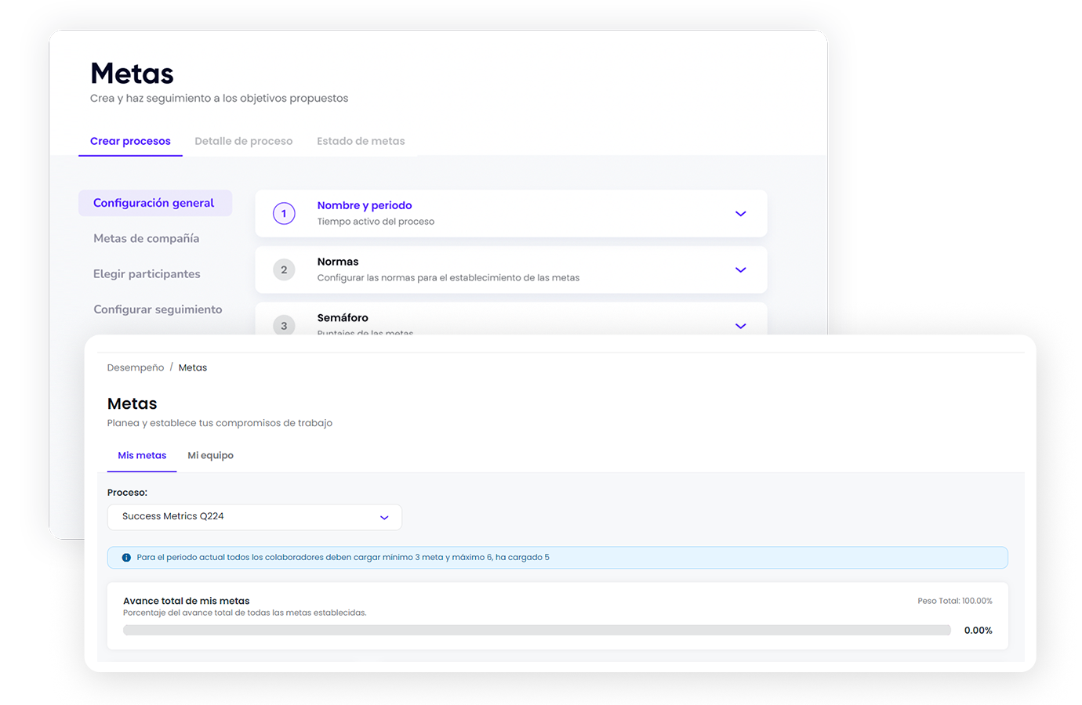Expand the Nombre y periodo section chevron

740,214
